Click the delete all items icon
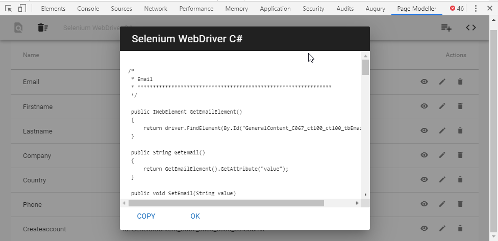The height and width of the screenshot is (241, 498). coord(42,28)
